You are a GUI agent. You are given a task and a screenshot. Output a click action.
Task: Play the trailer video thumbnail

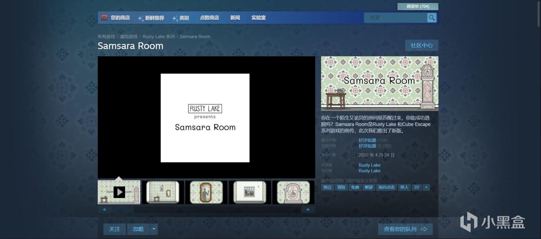click(x=119, y=192)
